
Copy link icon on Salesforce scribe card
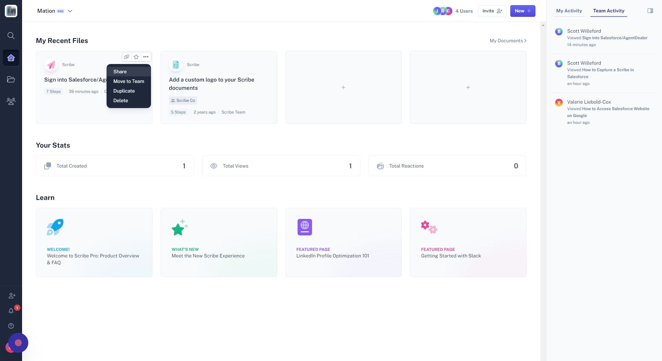coord(127,57)
